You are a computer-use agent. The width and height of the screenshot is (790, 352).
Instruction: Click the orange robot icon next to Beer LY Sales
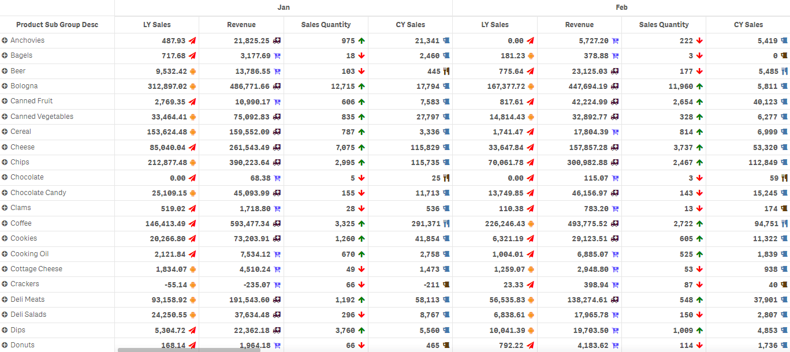[x=192, y=70]
